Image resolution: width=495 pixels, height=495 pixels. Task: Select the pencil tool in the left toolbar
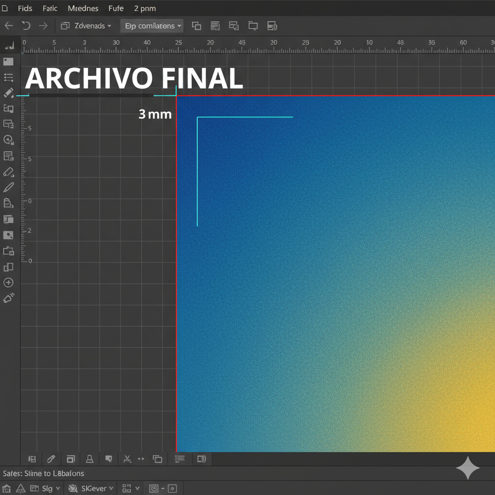8,187
